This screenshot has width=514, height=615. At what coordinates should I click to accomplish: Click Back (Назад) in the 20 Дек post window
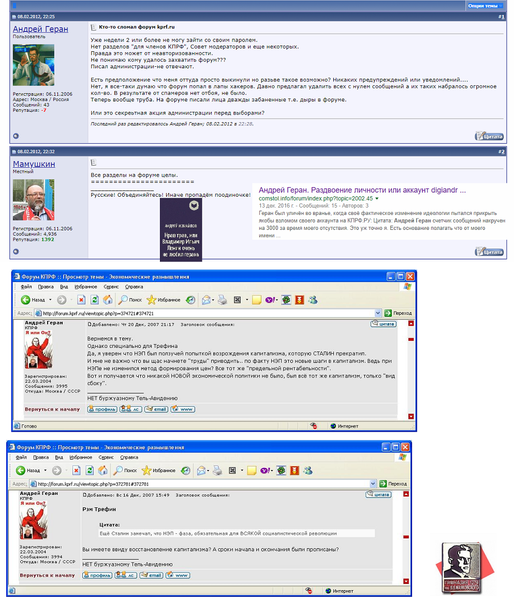33,300
